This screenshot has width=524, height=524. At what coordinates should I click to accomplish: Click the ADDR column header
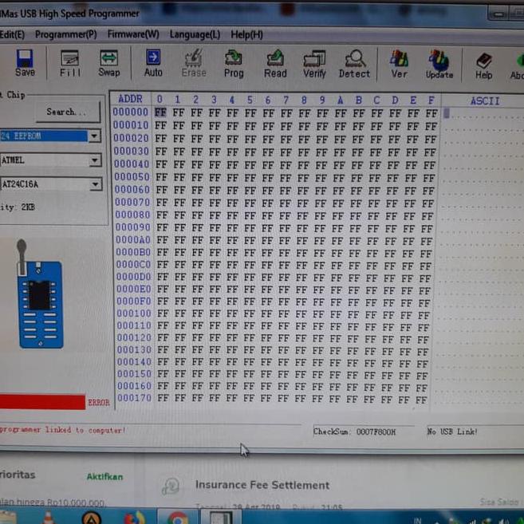pyautogui.click(x=130, y=99)
